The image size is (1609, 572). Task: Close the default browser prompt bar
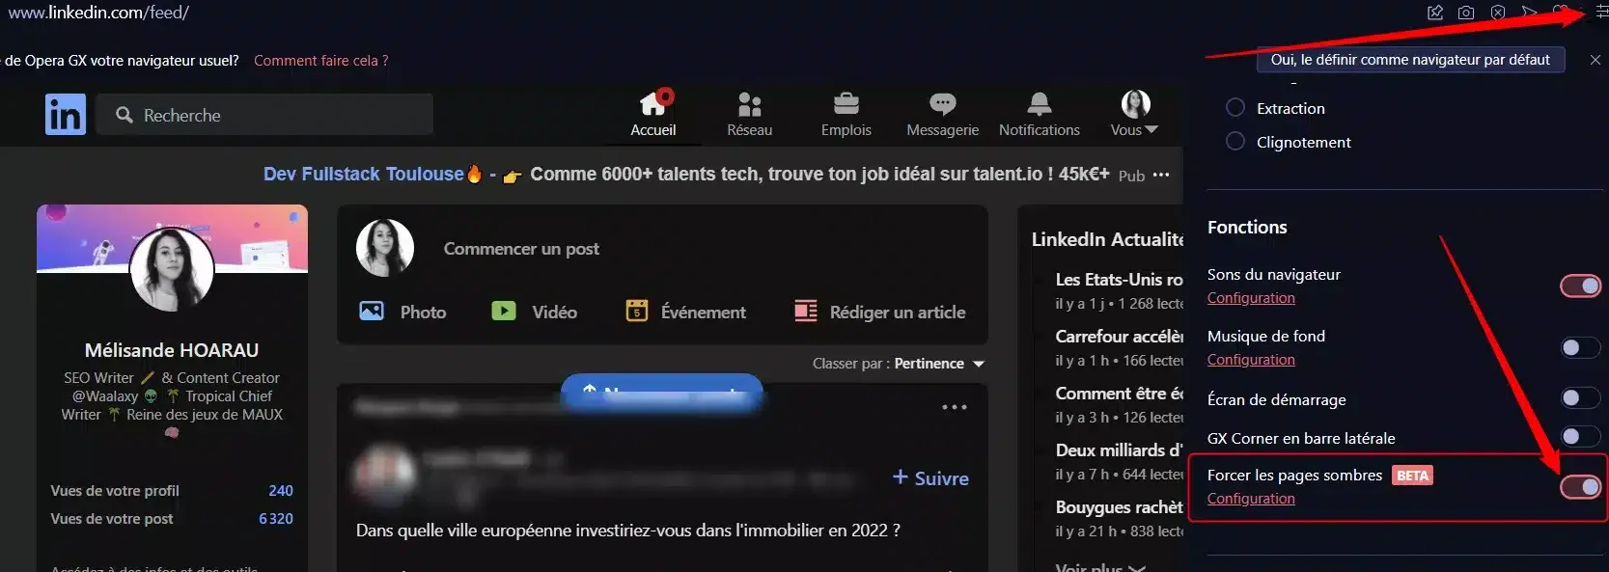(1595, 60)
